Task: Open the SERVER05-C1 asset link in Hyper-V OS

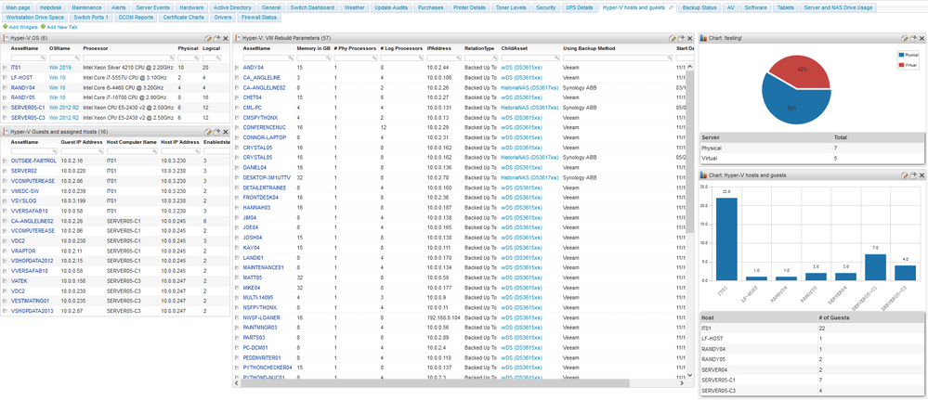Action: (23, 108)
